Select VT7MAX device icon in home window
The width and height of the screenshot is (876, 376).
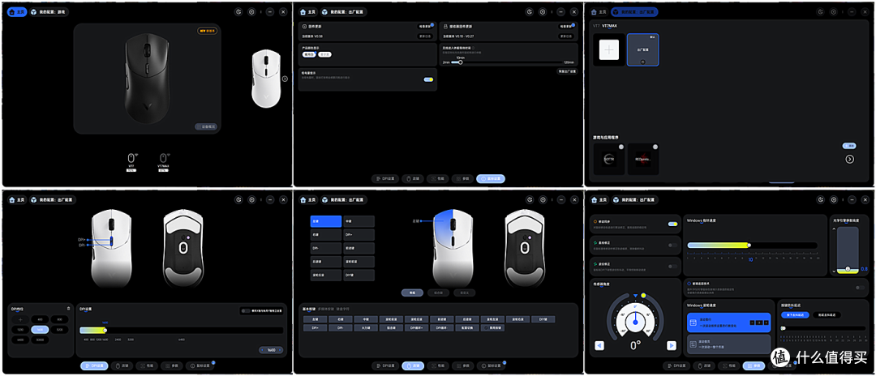click(x=164, y=158)
